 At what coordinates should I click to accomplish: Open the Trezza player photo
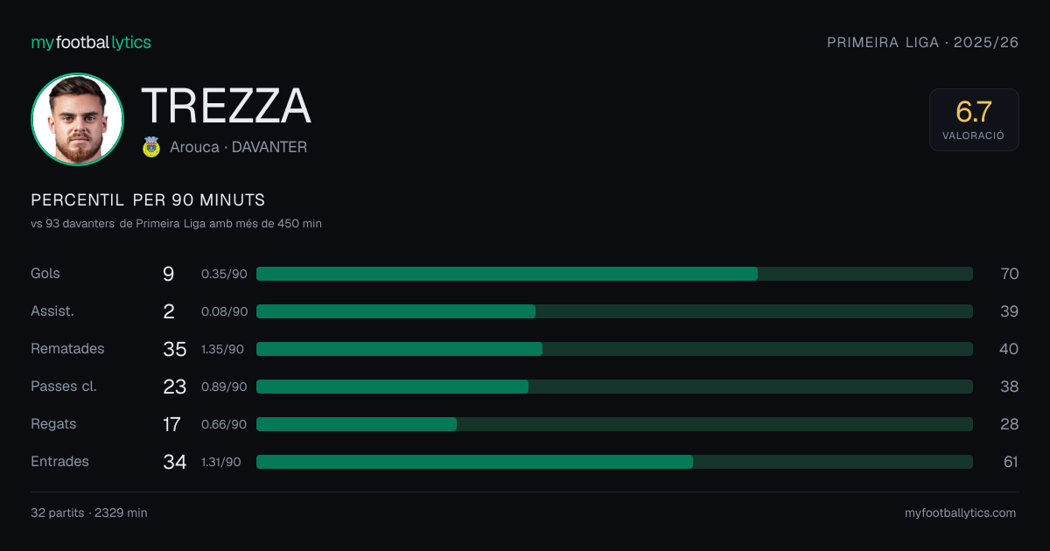[x=77, y=119]
